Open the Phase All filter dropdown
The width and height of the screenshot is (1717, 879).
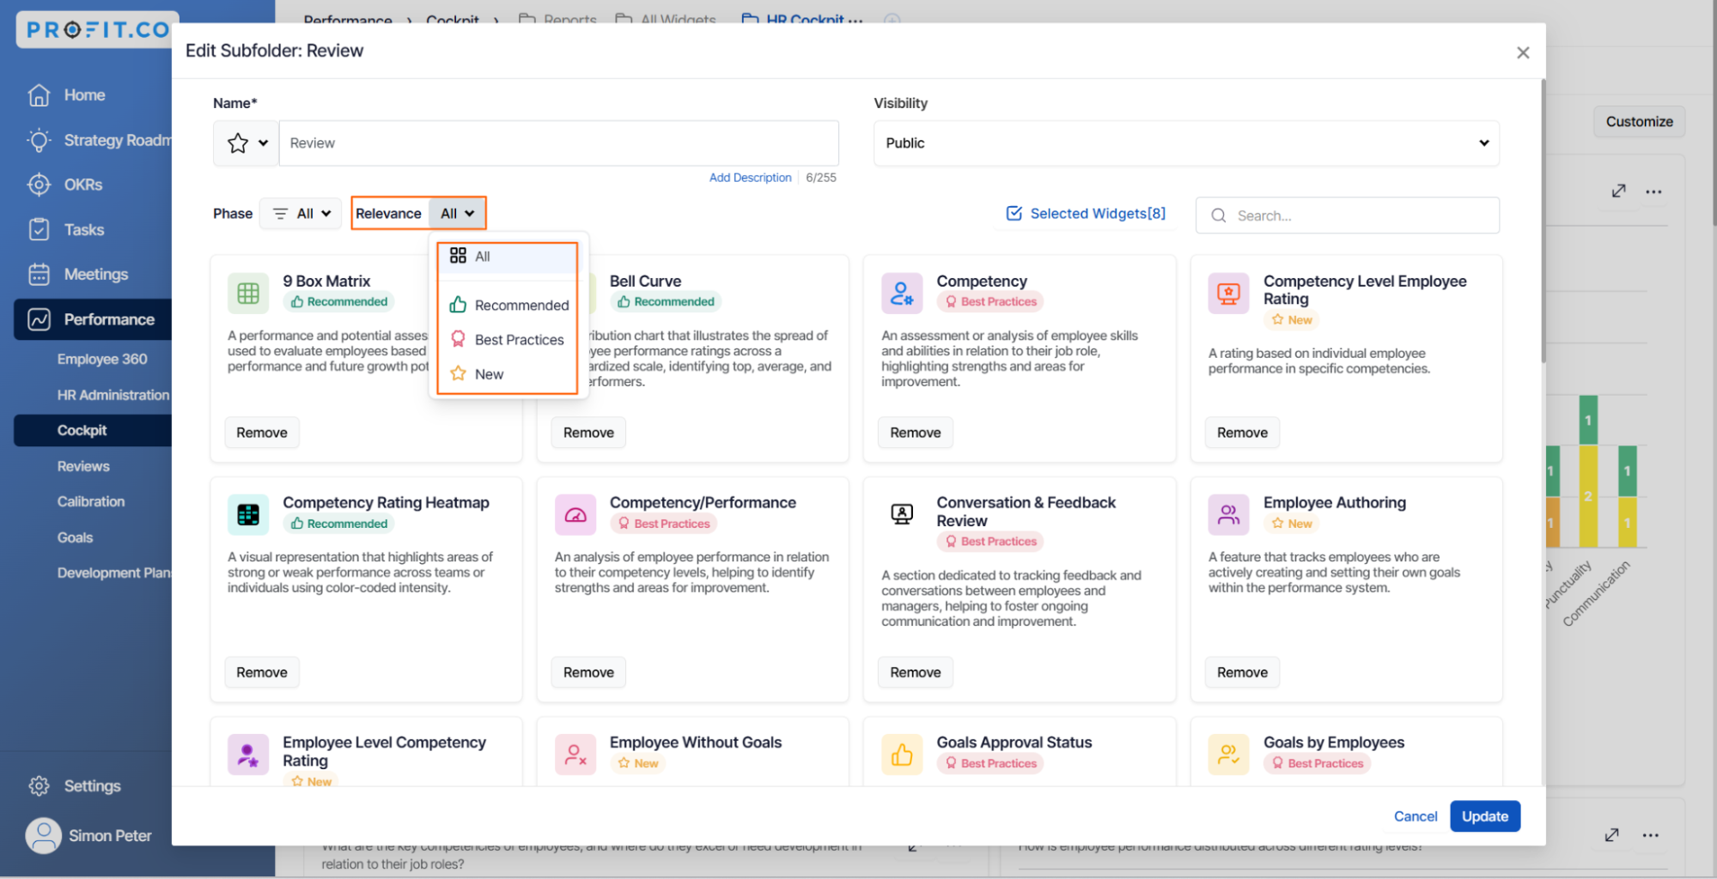[301, 214]
